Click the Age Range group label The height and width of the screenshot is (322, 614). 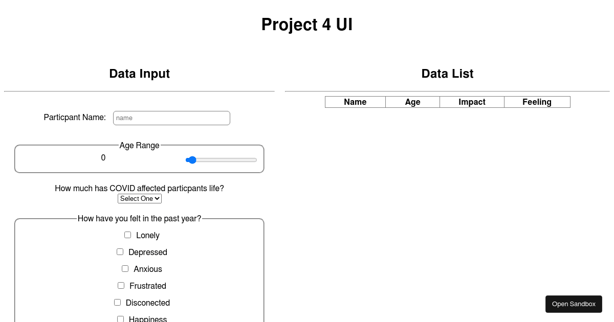139,145
